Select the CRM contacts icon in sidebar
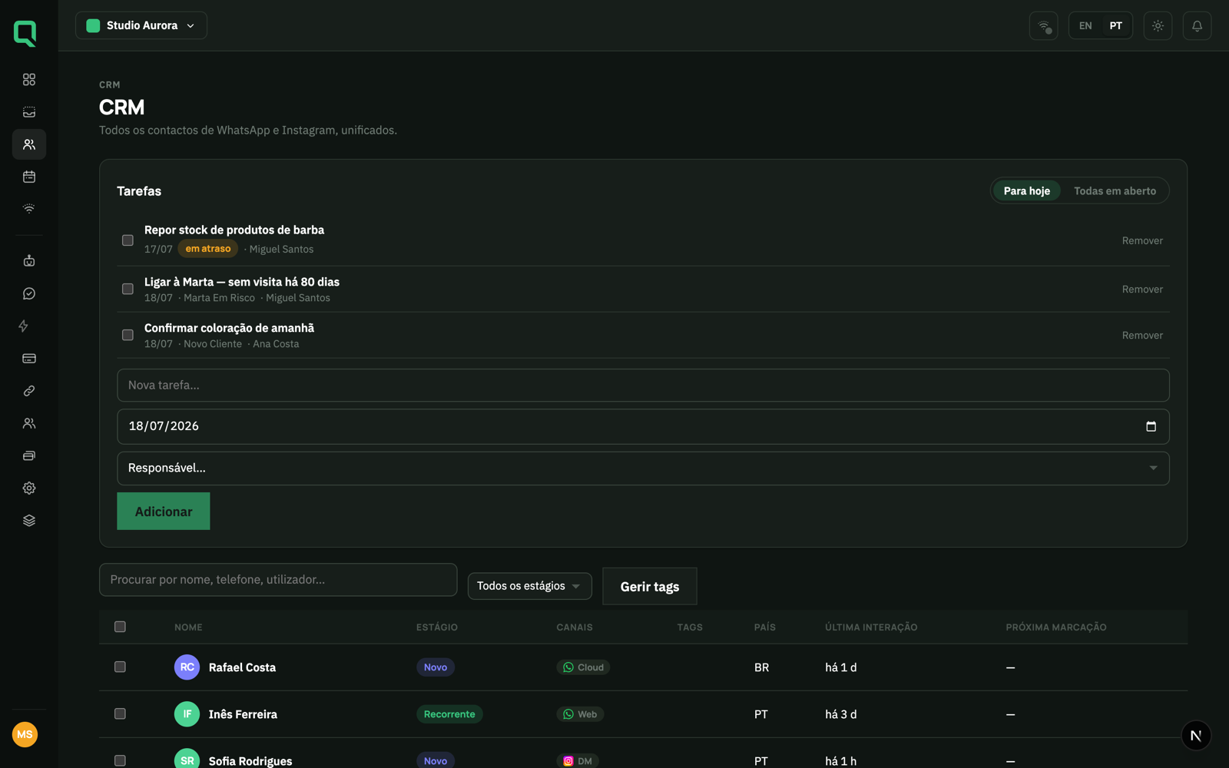 point(29,144)
